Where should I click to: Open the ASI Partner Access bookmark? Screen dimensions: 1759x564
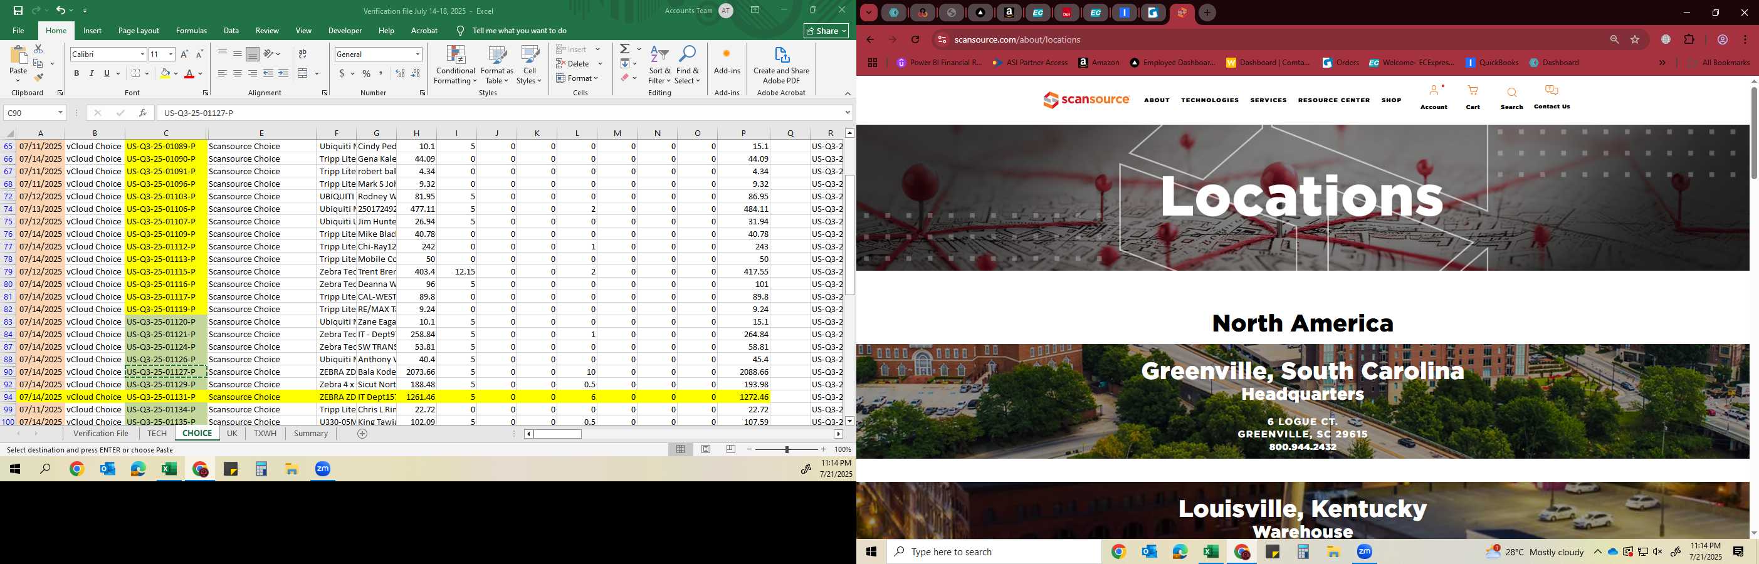[1031, 63]
